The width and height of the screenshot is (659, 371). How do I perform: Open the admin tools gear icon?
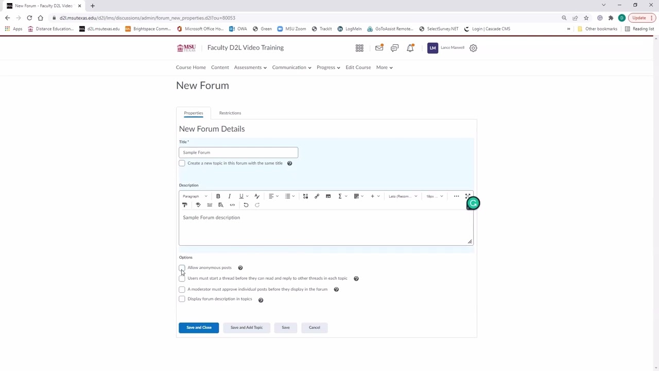(x=473, y=48)
